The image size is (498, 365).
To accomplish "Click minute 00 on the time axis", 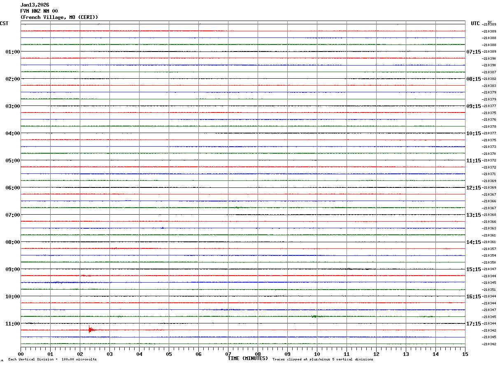I will 21,354.
